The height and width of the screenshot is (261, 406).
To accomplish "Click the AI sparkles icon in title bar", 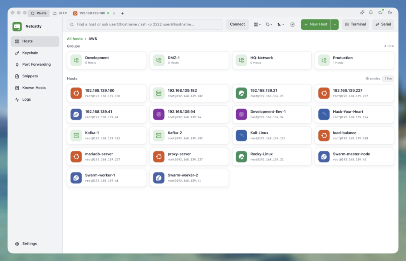I will pos(362,12).
